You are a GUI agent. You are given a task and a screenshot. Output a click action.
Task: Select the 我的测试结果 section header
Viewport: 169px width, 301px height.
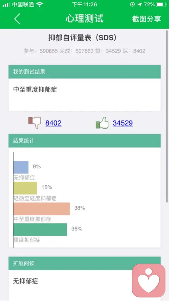tap(84, 72)
